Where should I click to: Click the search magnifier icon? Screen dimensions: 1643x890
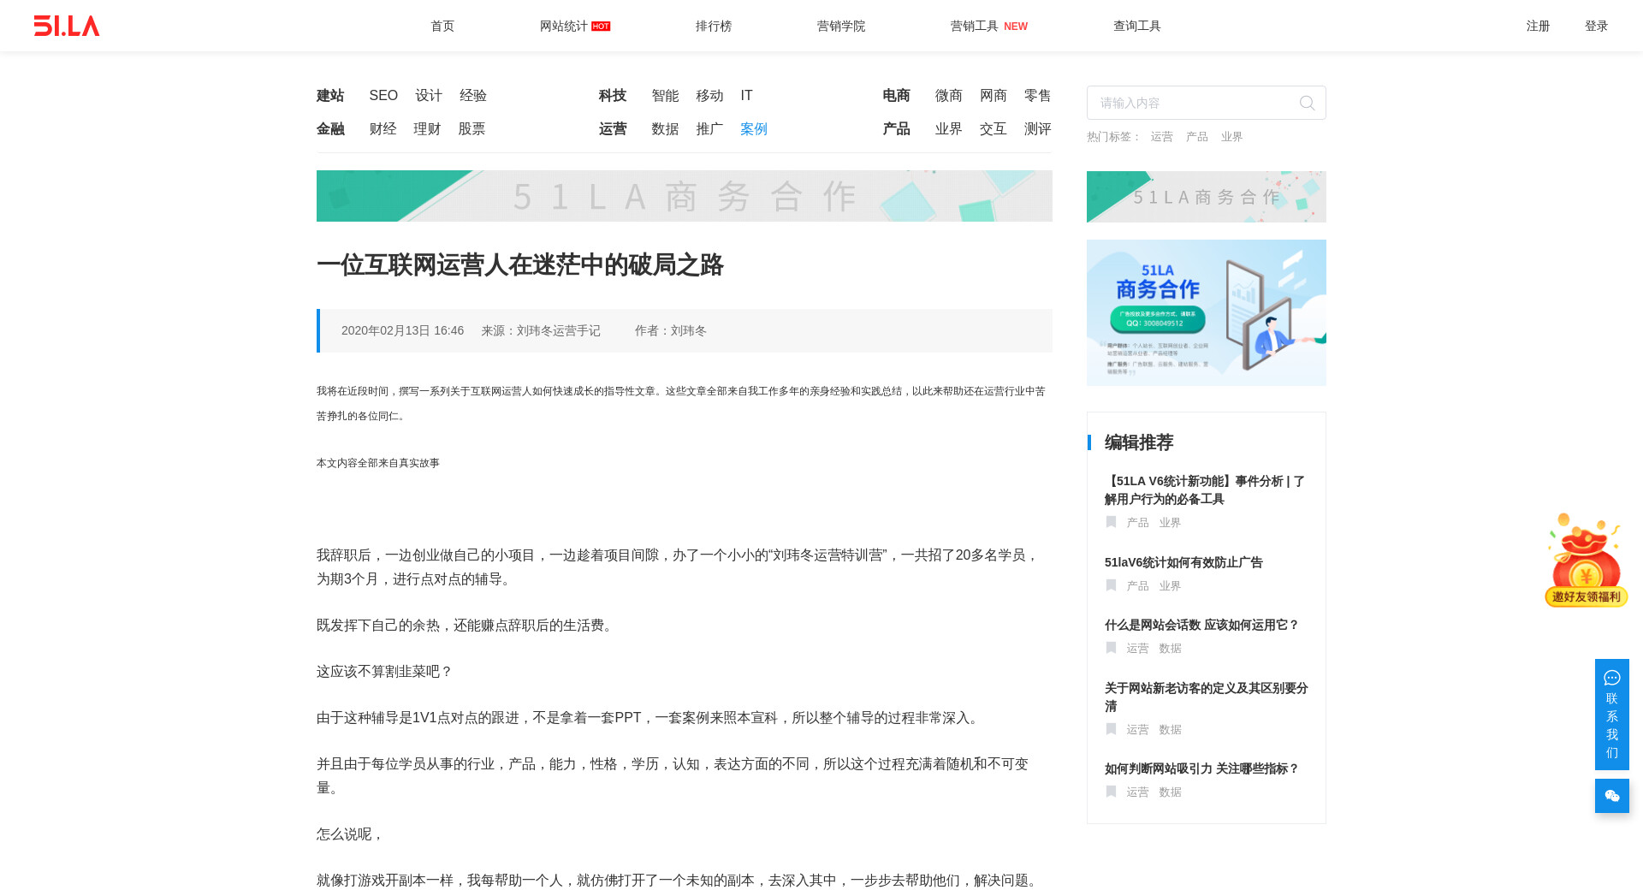[1307, 104]
